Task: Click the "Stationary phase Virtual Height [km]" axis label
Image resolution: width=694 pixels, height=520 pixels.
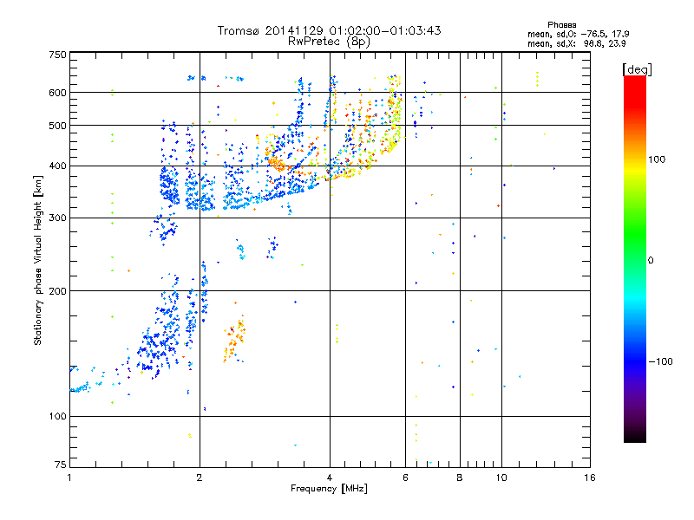Action: pos(37,260)
